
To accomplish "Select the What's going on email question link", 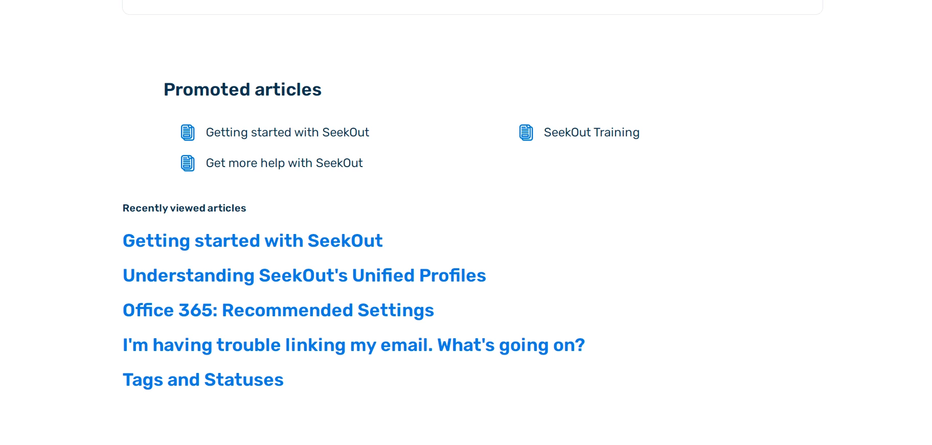I will pyautogui.click(x=354, y=345).
